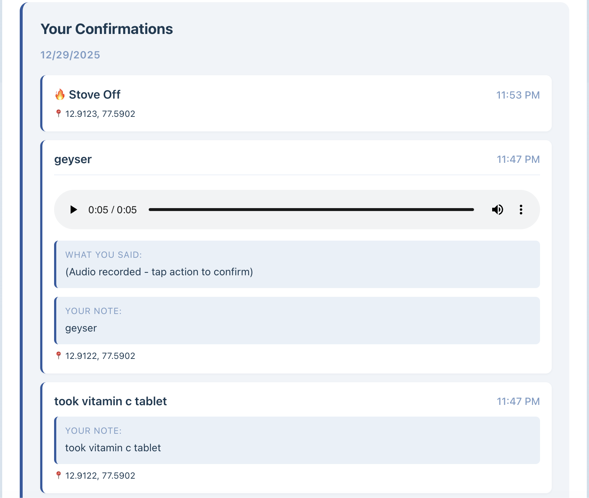
Task: Click the pin icon under vitamin c note
Action: [x=58, y=475]
